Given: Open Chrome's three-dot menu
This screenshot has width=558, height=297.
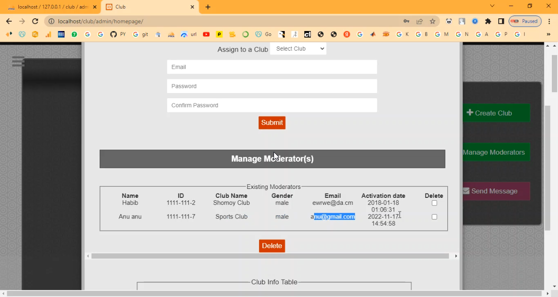Looking at the screenshot, I should pyautogui.click(x=549, y=21).
